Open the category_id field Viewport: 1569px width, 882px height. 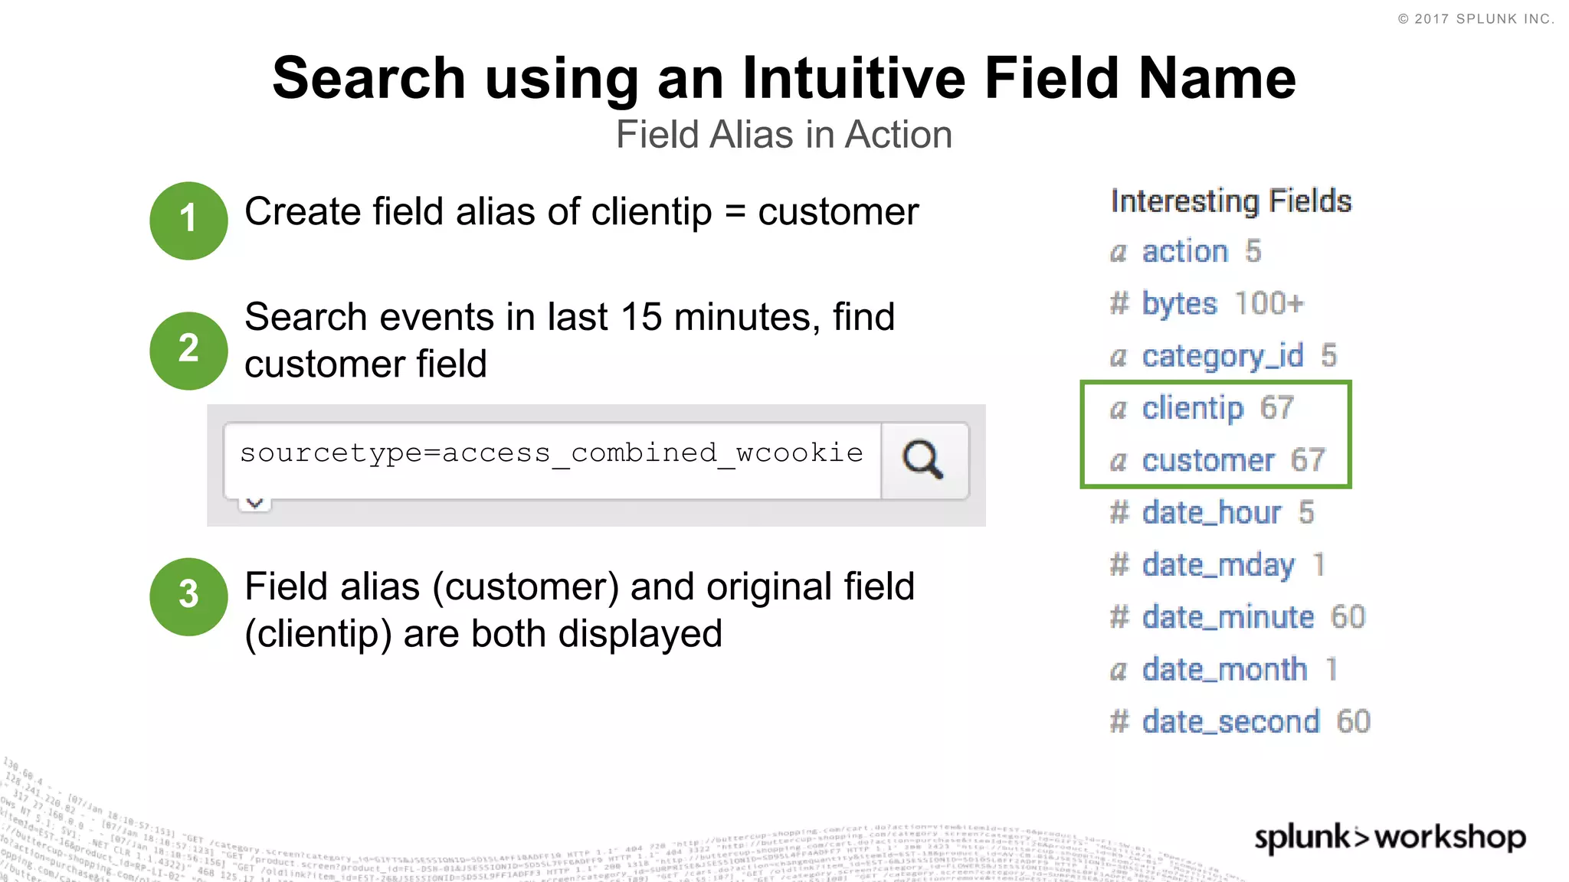click(1223, 356)
